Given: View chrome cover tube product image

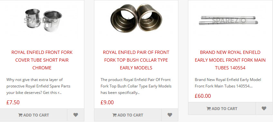Looking at the screenshot, I should click(x=43, y=20).
